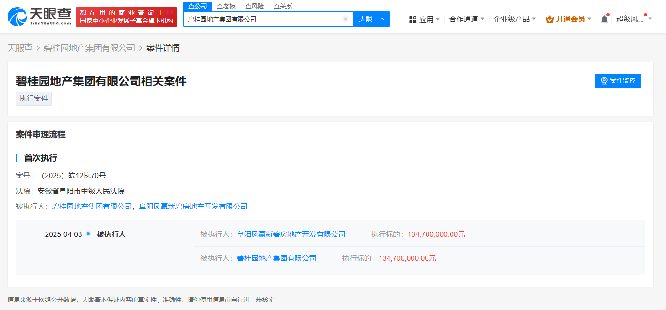Select the heading 碧桂园地产集团有限公司相关案件
The image size is (666, 310).
click(x=101, y=81)
